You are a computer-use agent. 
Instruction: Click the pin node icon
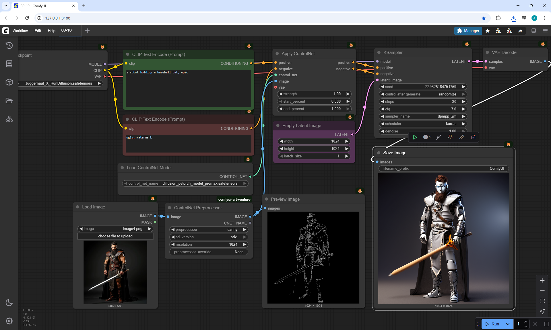point(450,137)
